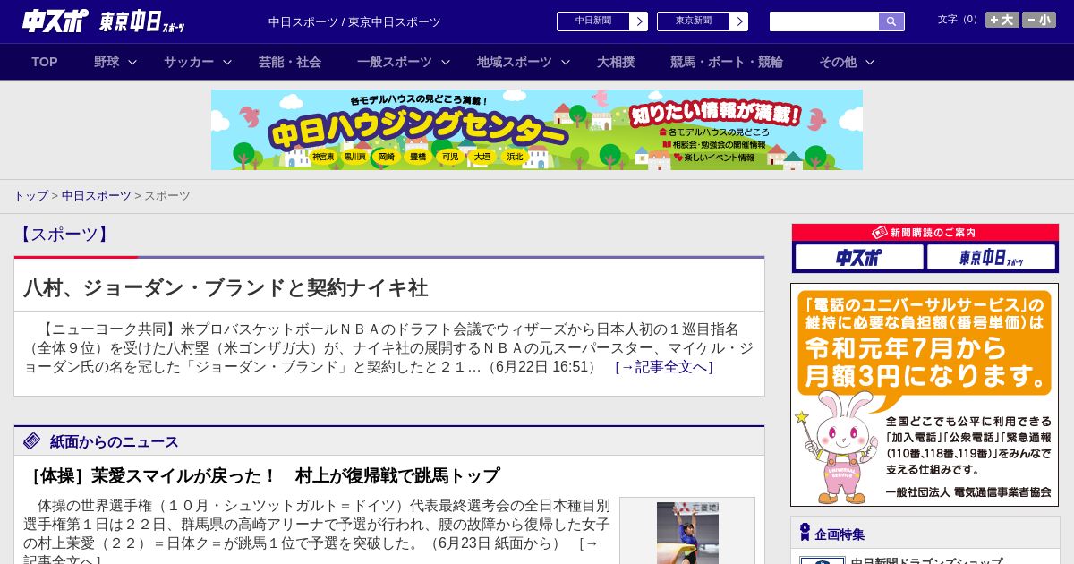Open 競馬・ボート・競輪 section
This screenshot has height=564, width=1074.
click(x=727, y=62)
